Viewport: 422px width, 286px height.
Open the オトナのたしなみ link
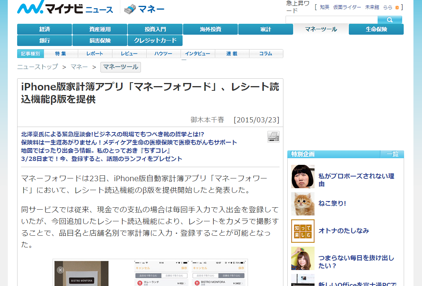[x=344, y=231]
